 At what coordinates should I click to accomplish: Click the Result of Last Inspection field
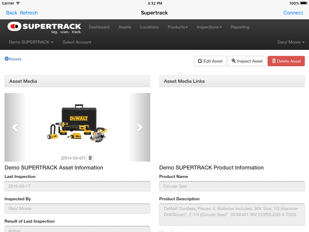coord(78,229)
